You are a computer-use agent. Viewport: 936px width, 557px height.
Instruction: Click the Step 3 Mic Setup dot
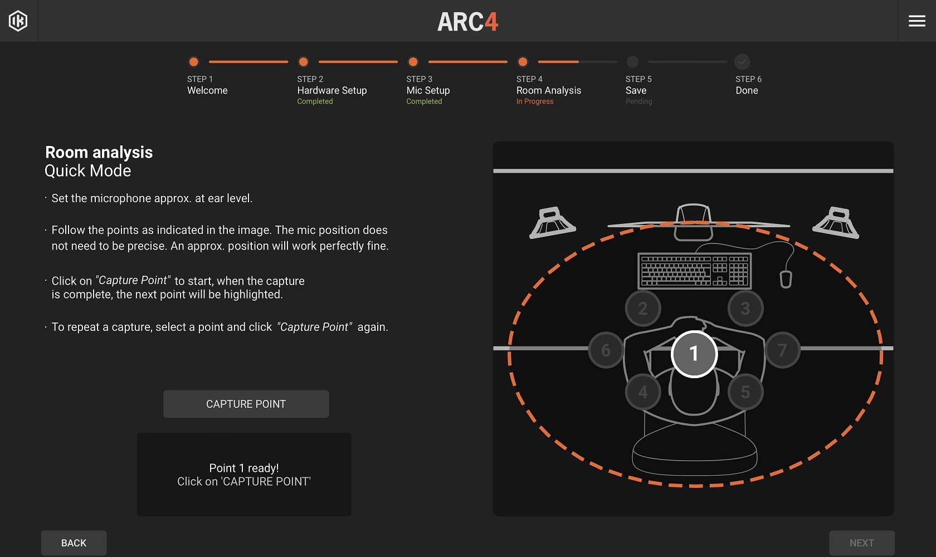413,62
